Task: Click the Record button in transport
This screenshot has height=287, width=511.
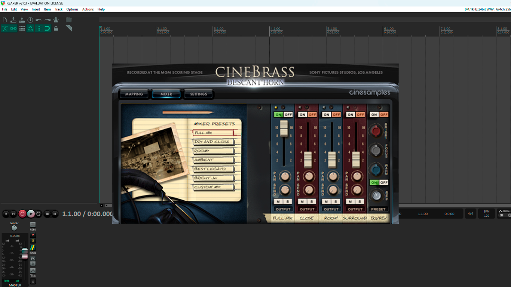Action: pyautogui.click(x=22, y=214)
